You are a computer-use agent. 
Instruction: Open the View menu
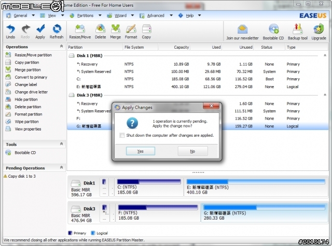[x=52, y=16]
